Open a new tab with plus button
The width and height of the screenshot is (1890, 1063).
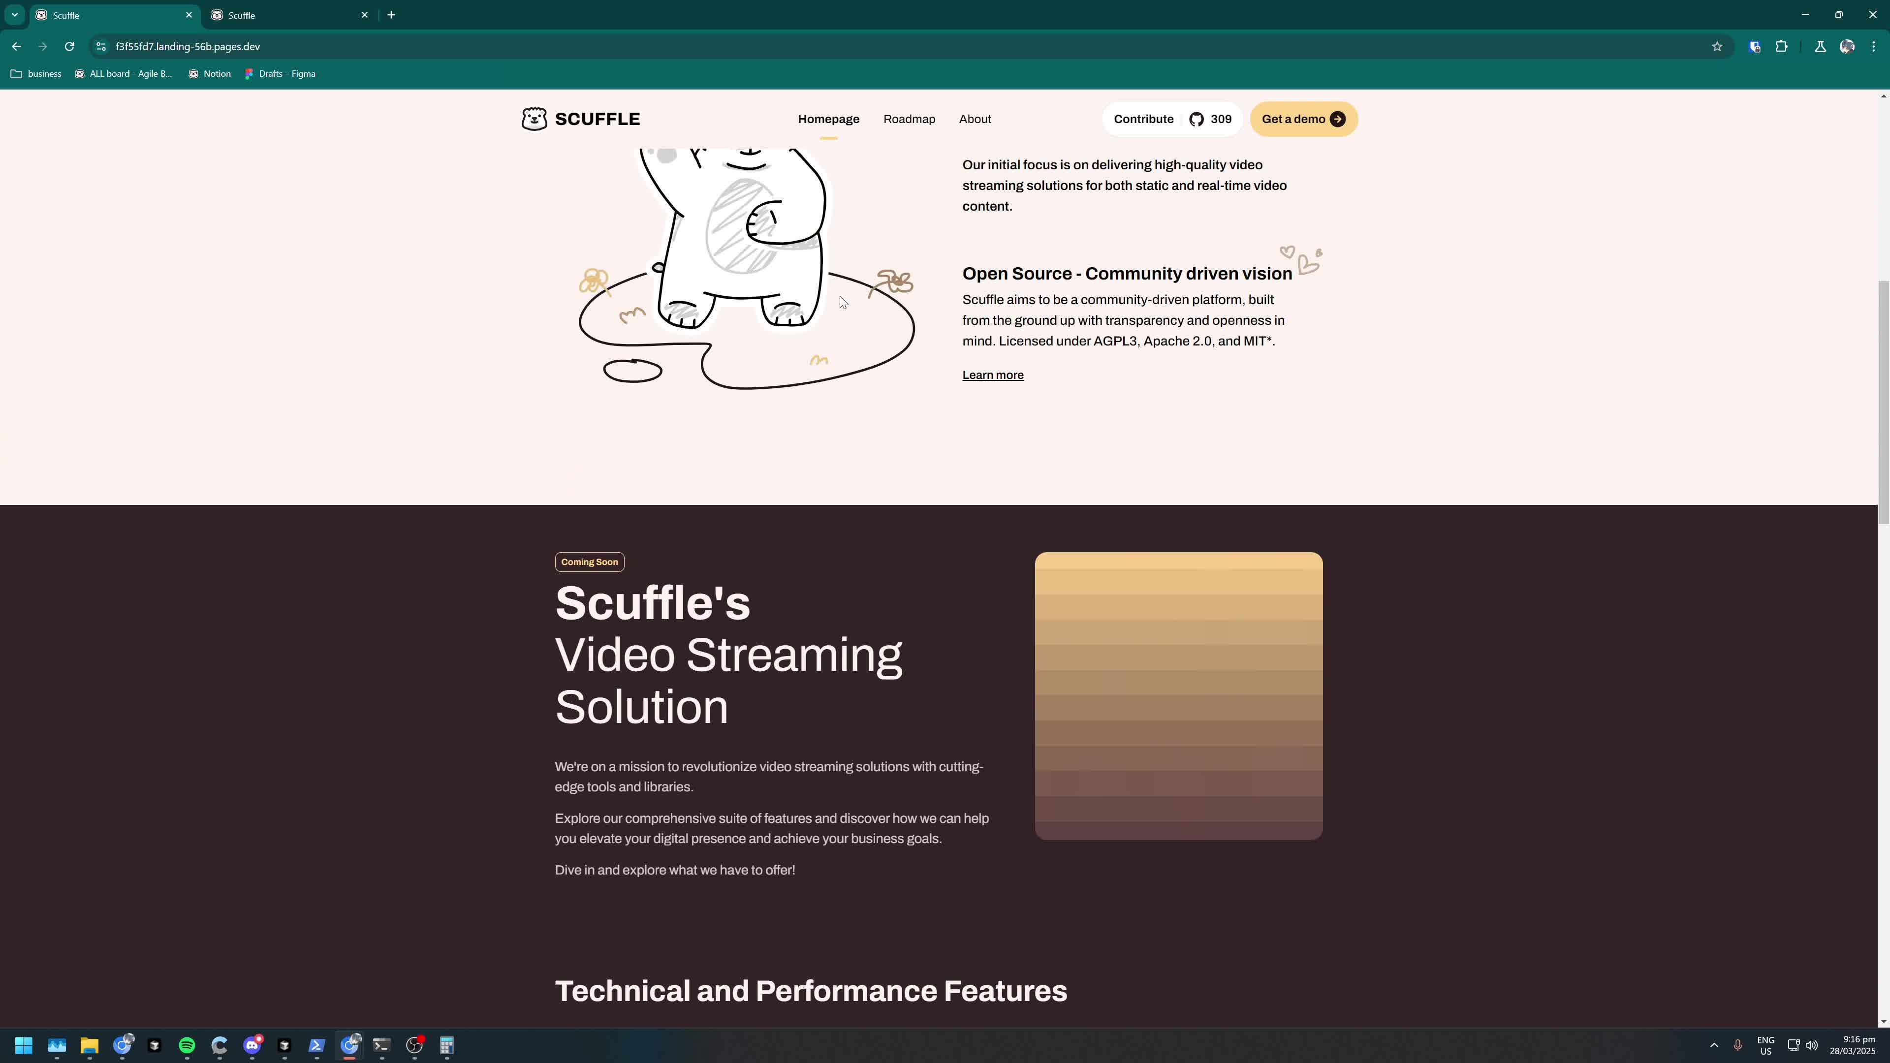(391, 15)
